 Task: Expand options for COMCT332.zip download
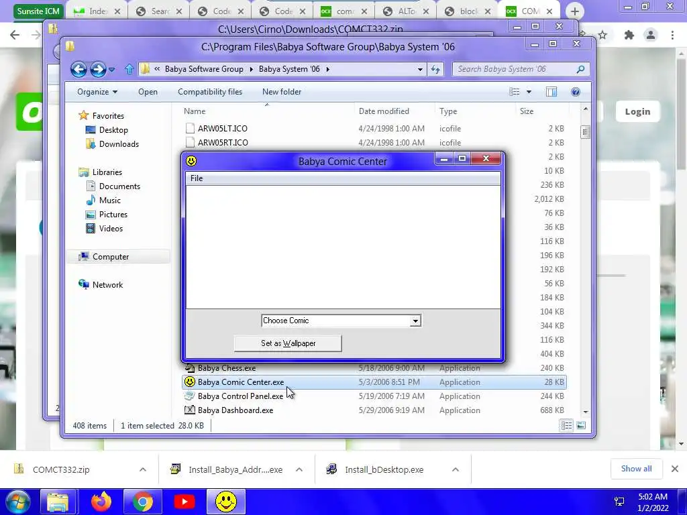coord(143,469)
